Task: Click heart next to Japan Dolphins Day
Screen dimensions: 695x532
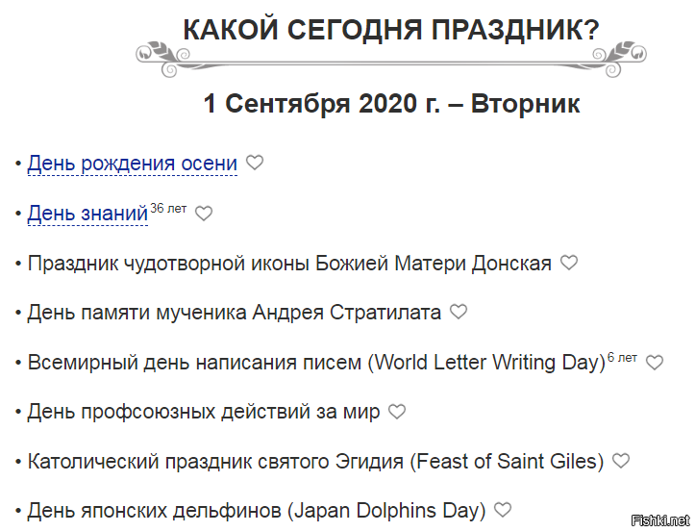Action: tap(502, 510)
